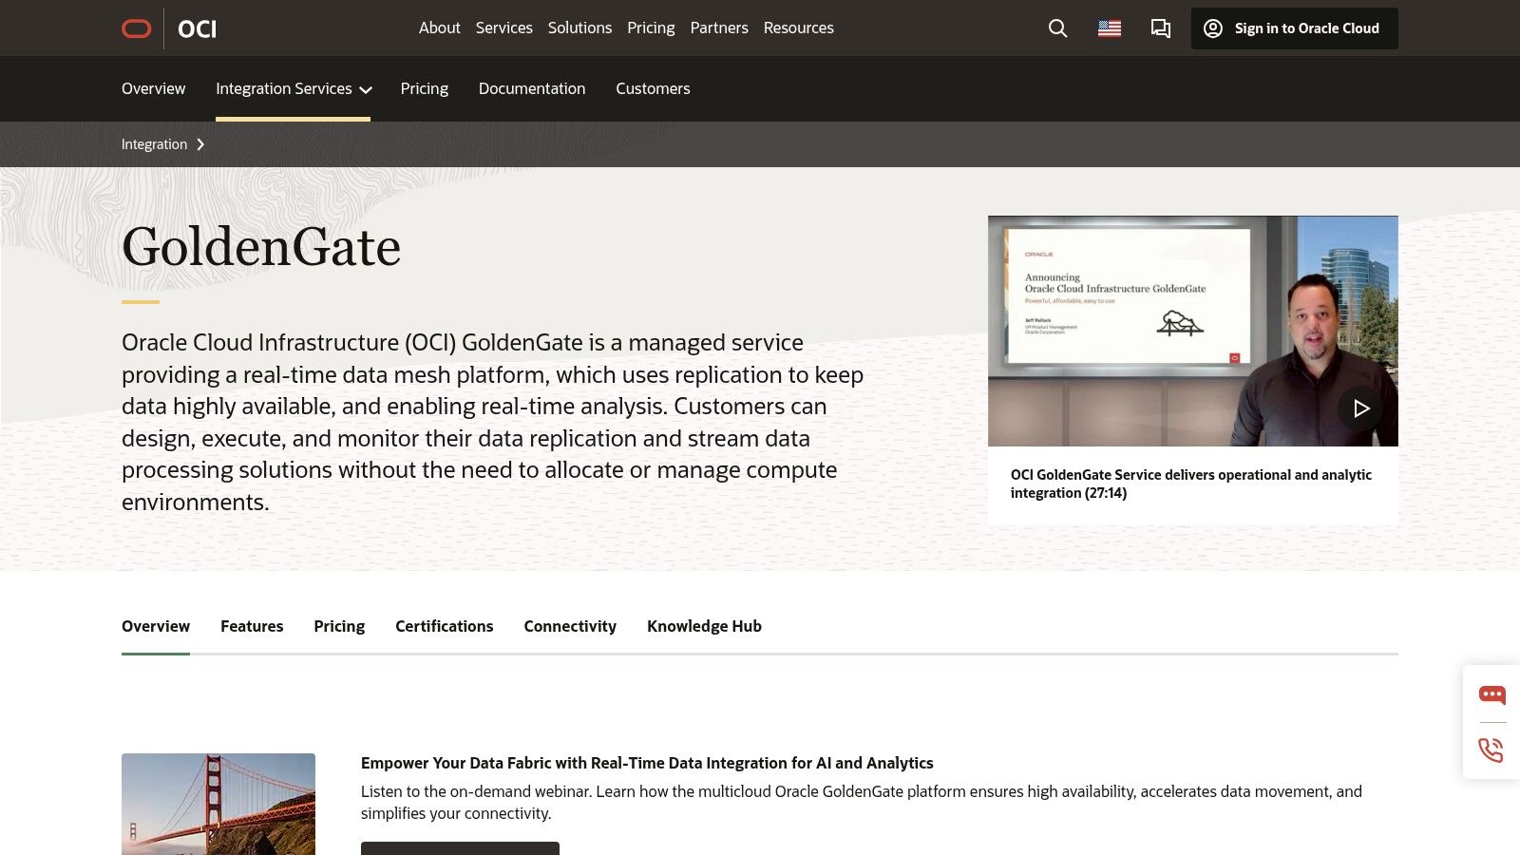Click the Integration breadcrumb chevron
Screen dimensions: 1520x855
[x=200, y=144]
